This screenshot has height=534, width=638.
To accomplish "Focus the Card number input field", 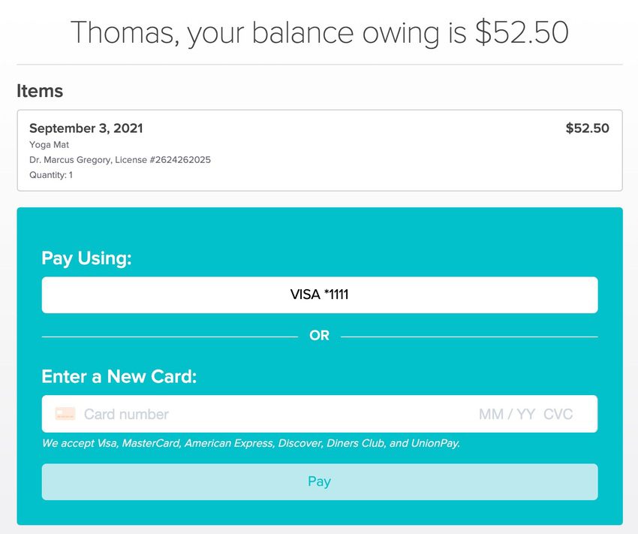I will click(225, 414).
